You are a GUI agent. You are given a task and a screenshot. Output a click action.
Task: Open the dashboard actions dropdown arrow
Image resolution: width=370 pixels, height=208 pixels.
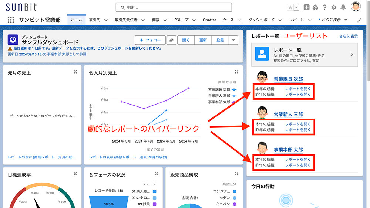[x=233, y=40]
